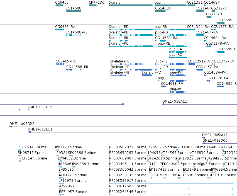The image size is (237, 196).
Task: Select the pug-RB transcript label
Action: (161, 27)
